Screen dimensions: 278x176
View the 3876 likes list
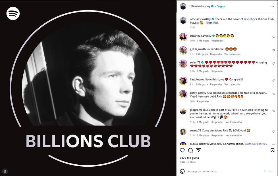189,158
